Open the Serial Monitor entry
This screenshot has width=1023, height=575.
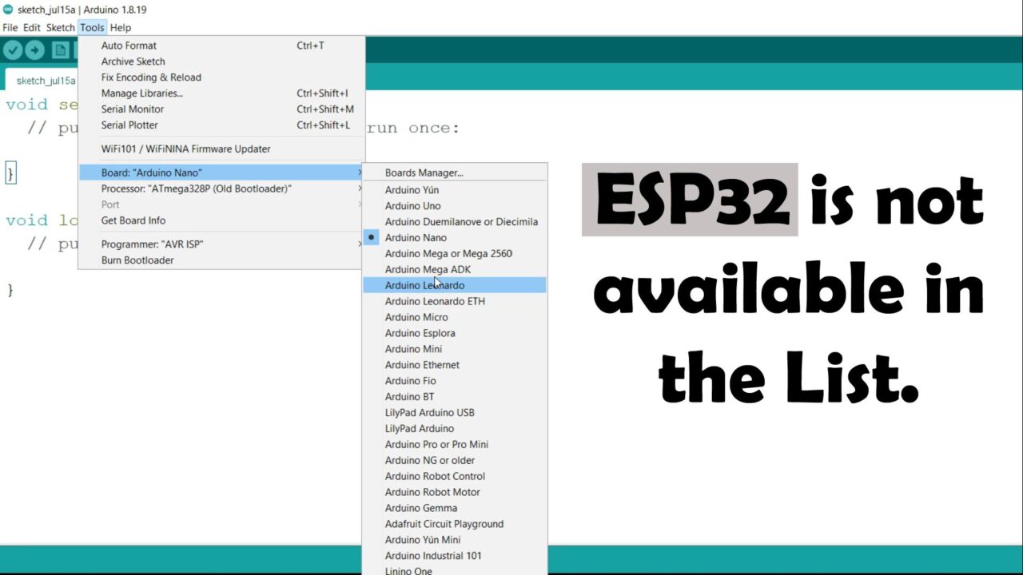[x=221, y=109]
